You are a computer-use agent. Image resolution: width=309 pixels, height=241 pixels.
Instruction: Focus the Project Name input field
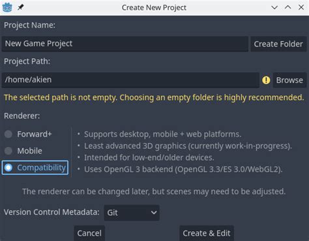coord(125,44)
